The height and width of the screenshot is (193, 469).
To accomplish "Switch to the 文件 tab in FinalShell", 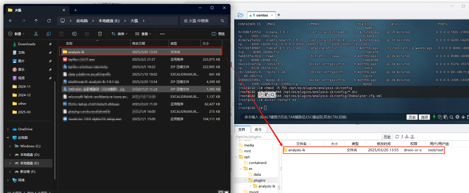I will (242, 129).
